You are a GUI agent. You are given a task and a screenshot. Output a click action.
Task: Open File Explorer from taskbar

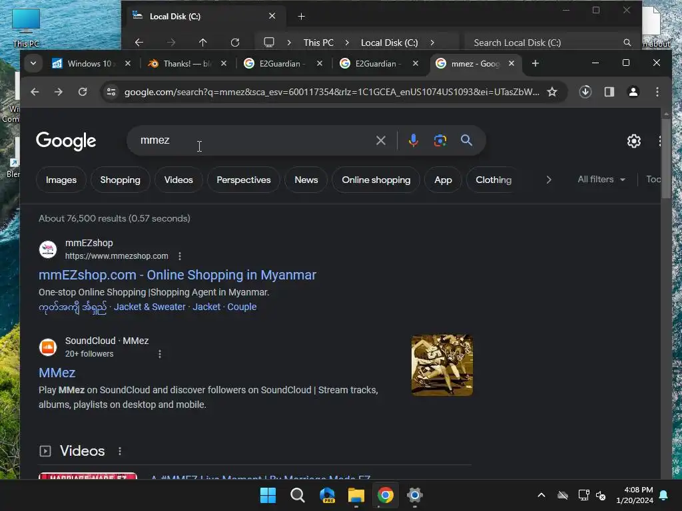point(356,495)
